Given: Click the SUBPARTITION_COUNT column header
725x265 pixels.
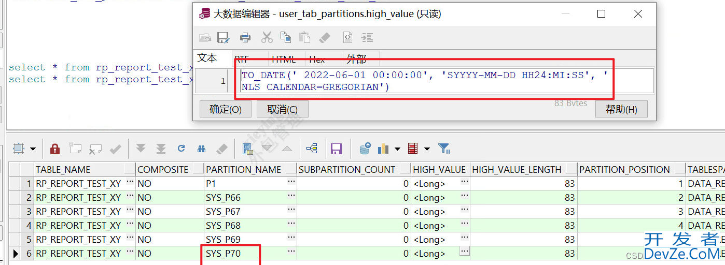Looking at the screenshot, I should pyautogui.click(x=354, y=169).
